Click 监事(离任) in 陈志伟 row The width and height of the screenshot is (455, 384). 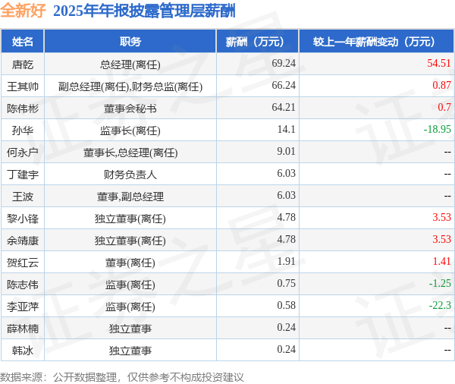coord(130,285)
